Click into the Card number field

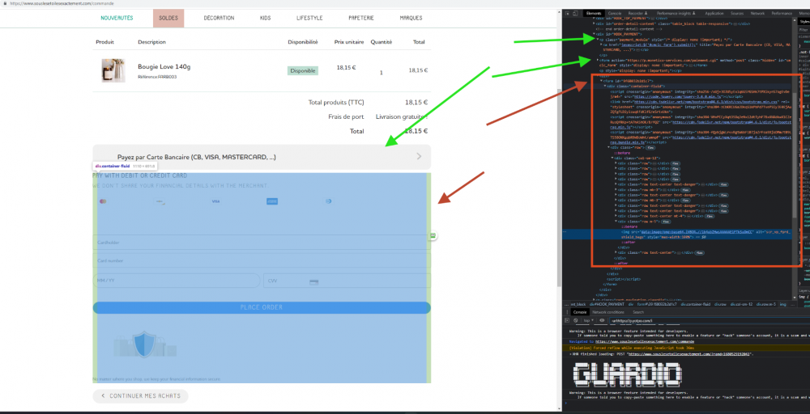[262, 261]
